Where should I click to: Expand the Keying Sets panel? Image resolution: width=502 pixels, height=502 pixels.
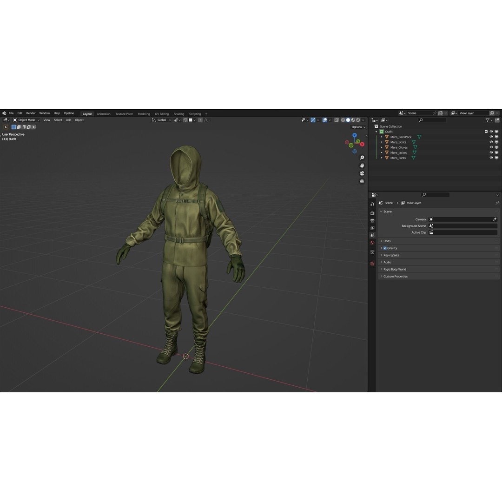(439, 255)
